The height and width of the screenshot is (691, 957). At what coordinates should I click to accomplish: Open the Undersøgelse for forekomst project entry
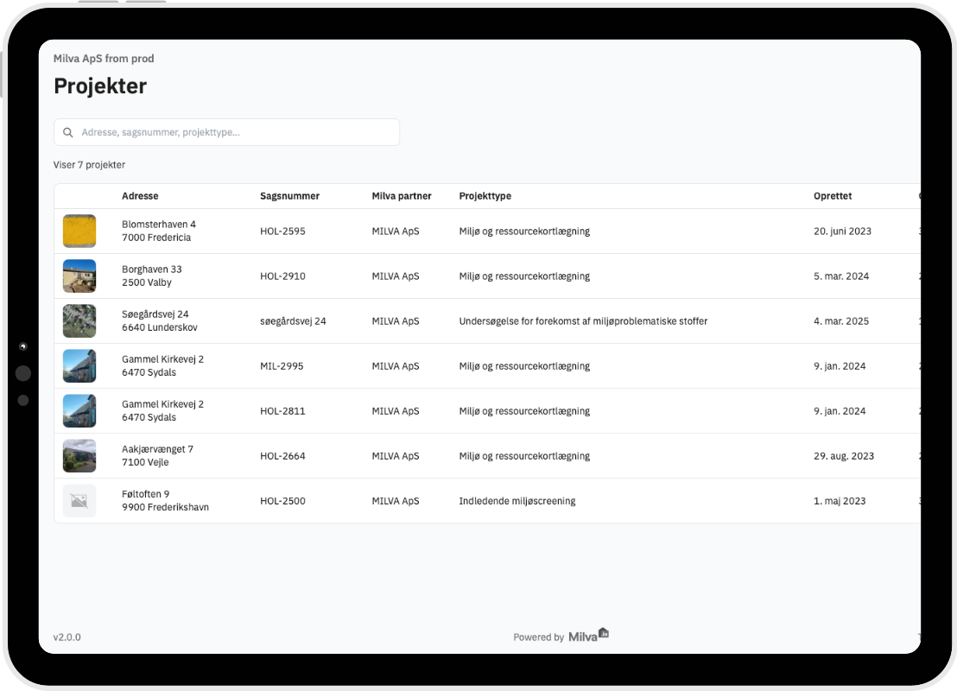[583, 321]
